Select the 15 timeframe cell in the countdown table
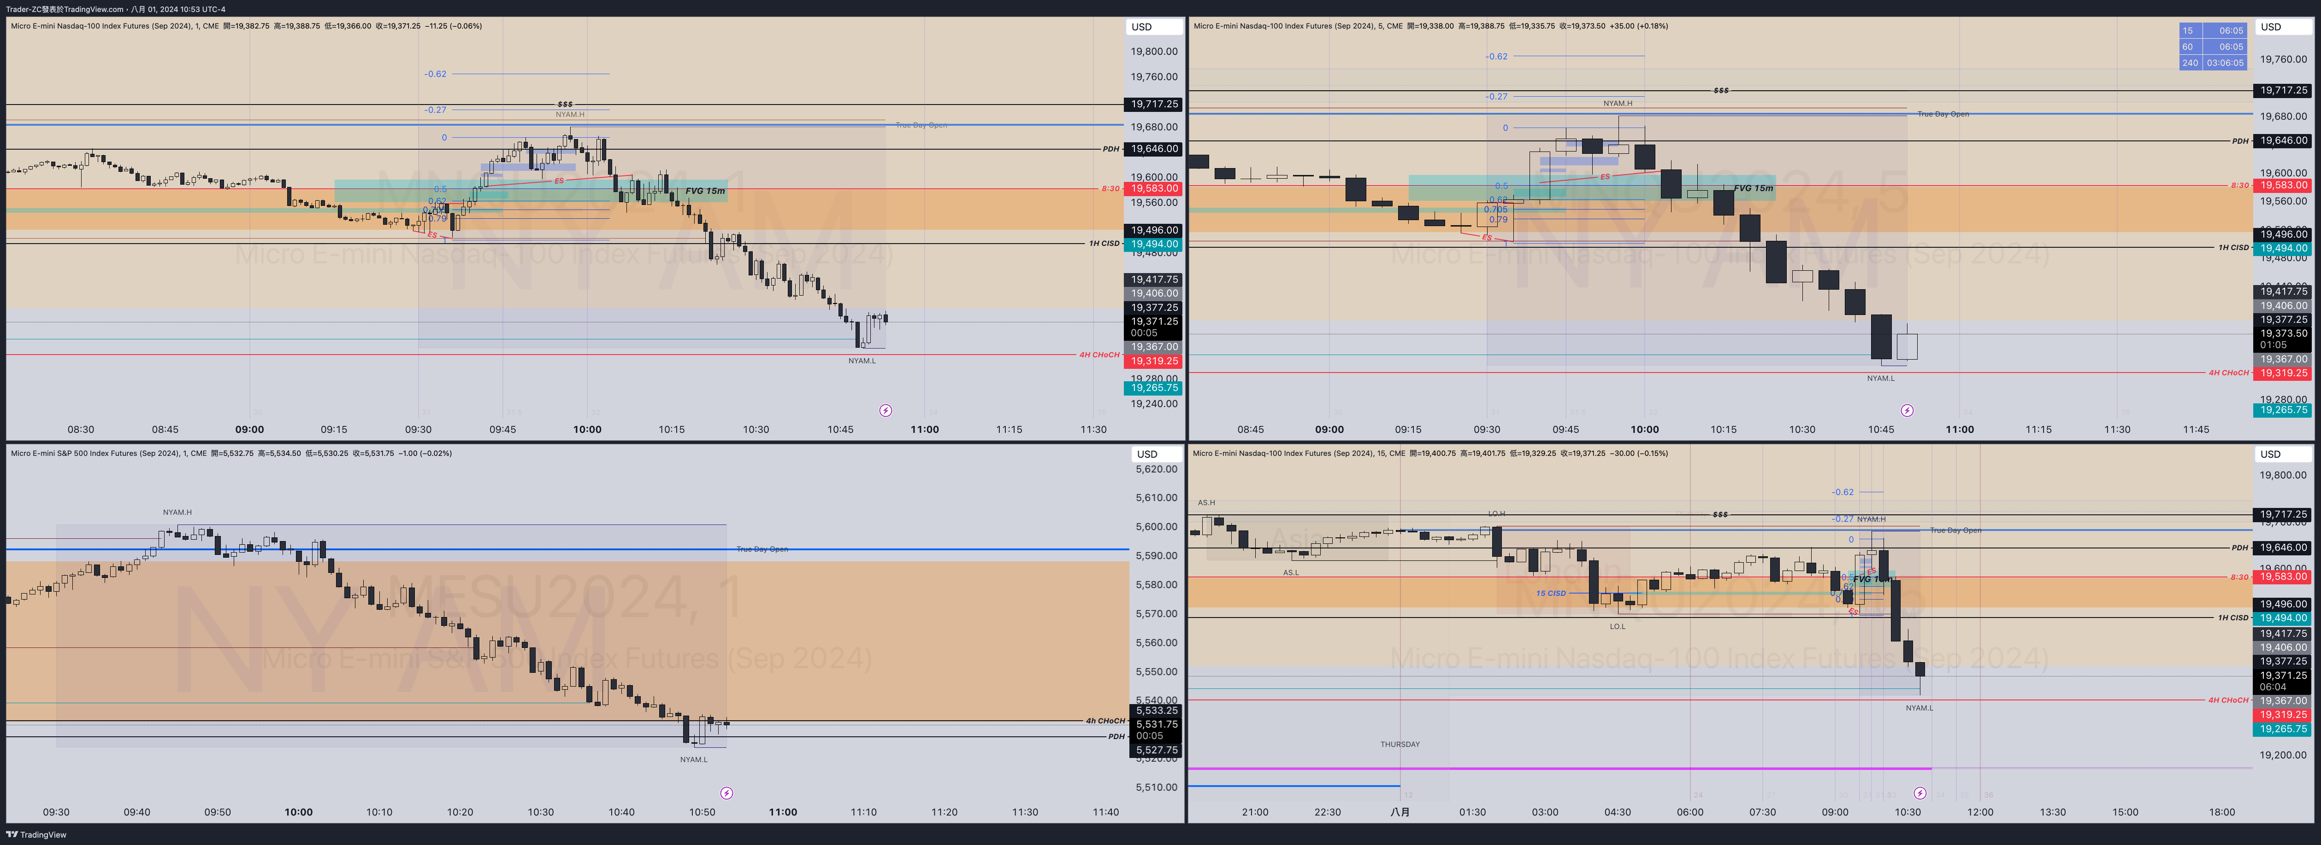Image resolution: width=2321 pixels, height=845 pixels. 2191,30
